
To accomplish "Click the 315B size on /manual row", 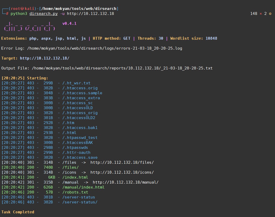I will point(48,182).
